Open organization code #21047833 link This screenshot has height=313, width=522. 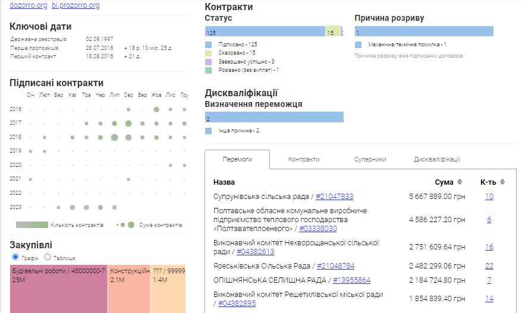pos(334,197)
